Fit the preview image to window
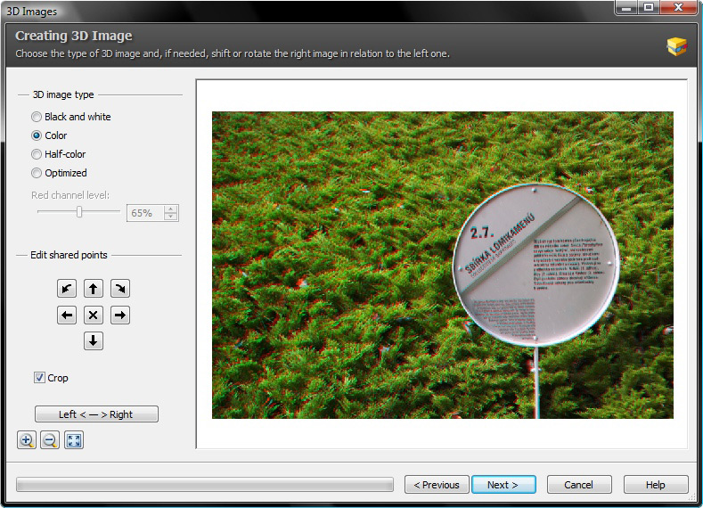The width and height of the screenshot is (703, 508). point(73,439)
